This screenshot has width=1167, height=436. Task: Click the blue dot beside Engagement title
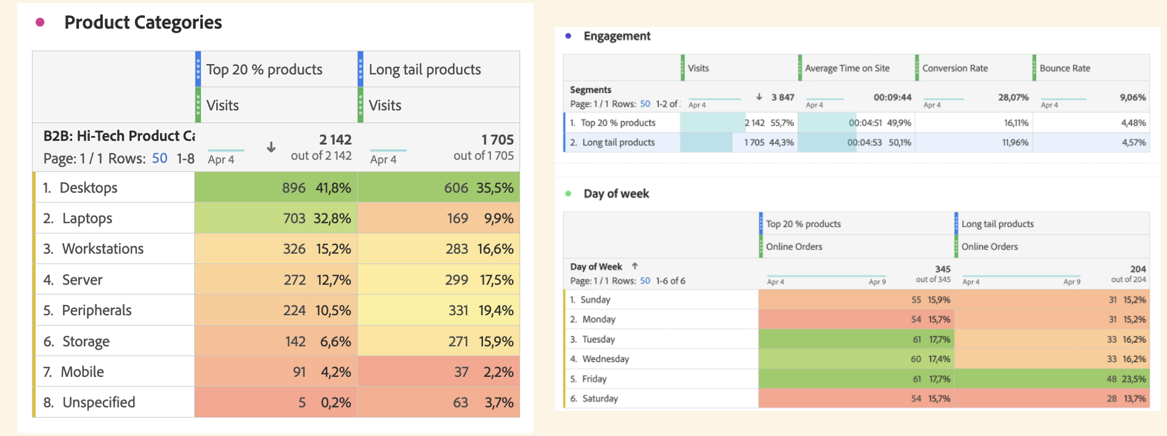point(568,36)
